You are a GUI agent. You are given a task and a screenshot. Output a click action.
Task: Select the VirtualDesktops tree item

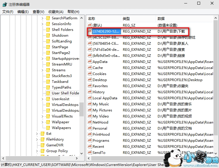65,105
